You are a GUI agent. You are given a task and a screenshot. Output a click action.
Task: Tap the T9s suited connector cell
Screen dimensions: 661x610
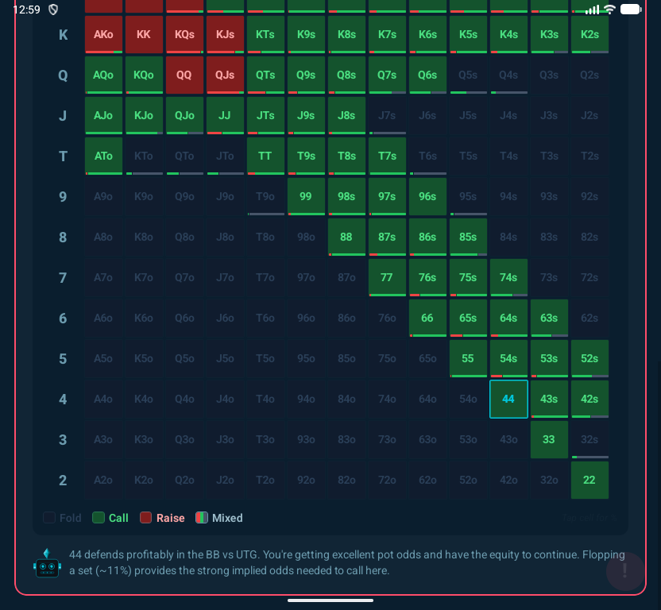click(x=306, y=156)
